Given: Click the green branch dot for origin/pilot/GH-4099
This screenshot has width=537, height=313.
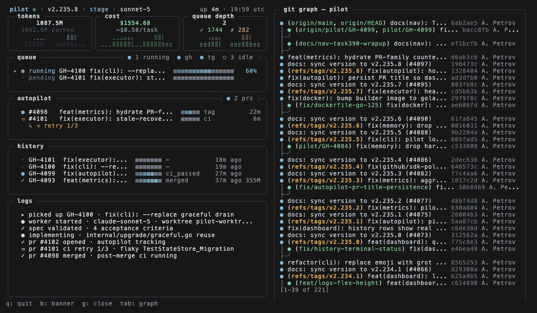Looking at the screenshot, I should 289,30.
